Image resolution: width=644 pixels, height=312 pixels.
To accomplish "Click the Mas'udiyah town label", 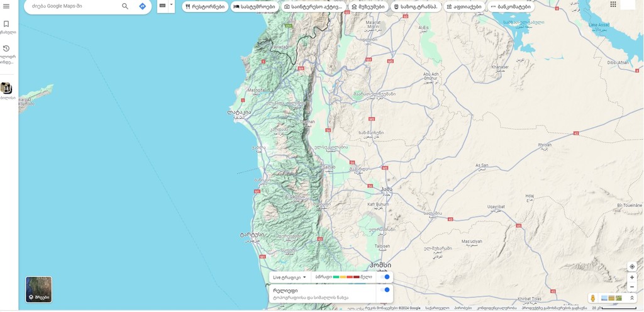I will 472,240.
